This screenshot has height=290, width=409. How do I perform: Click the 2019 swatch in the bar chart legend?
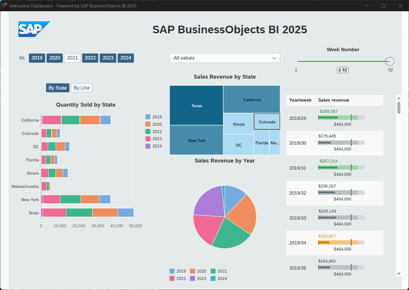tap(148, 117)
